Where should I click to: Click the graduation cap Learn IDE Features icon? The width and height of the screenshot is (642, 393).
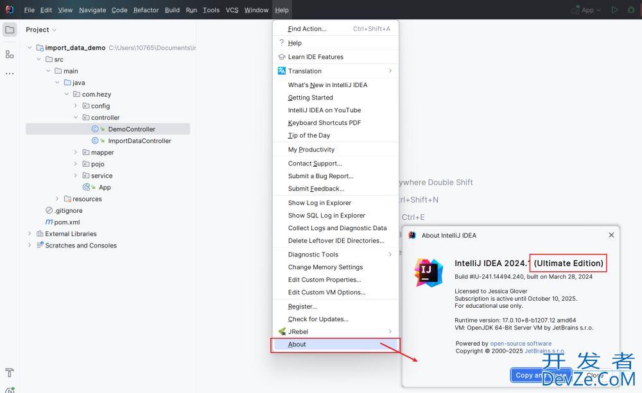282,57
